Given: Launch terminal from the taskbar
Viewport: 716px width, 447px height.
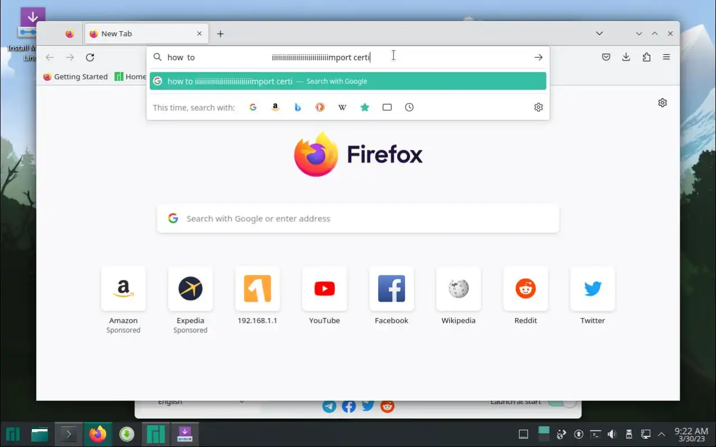Looking at the screenshot, I should (69, 434).
